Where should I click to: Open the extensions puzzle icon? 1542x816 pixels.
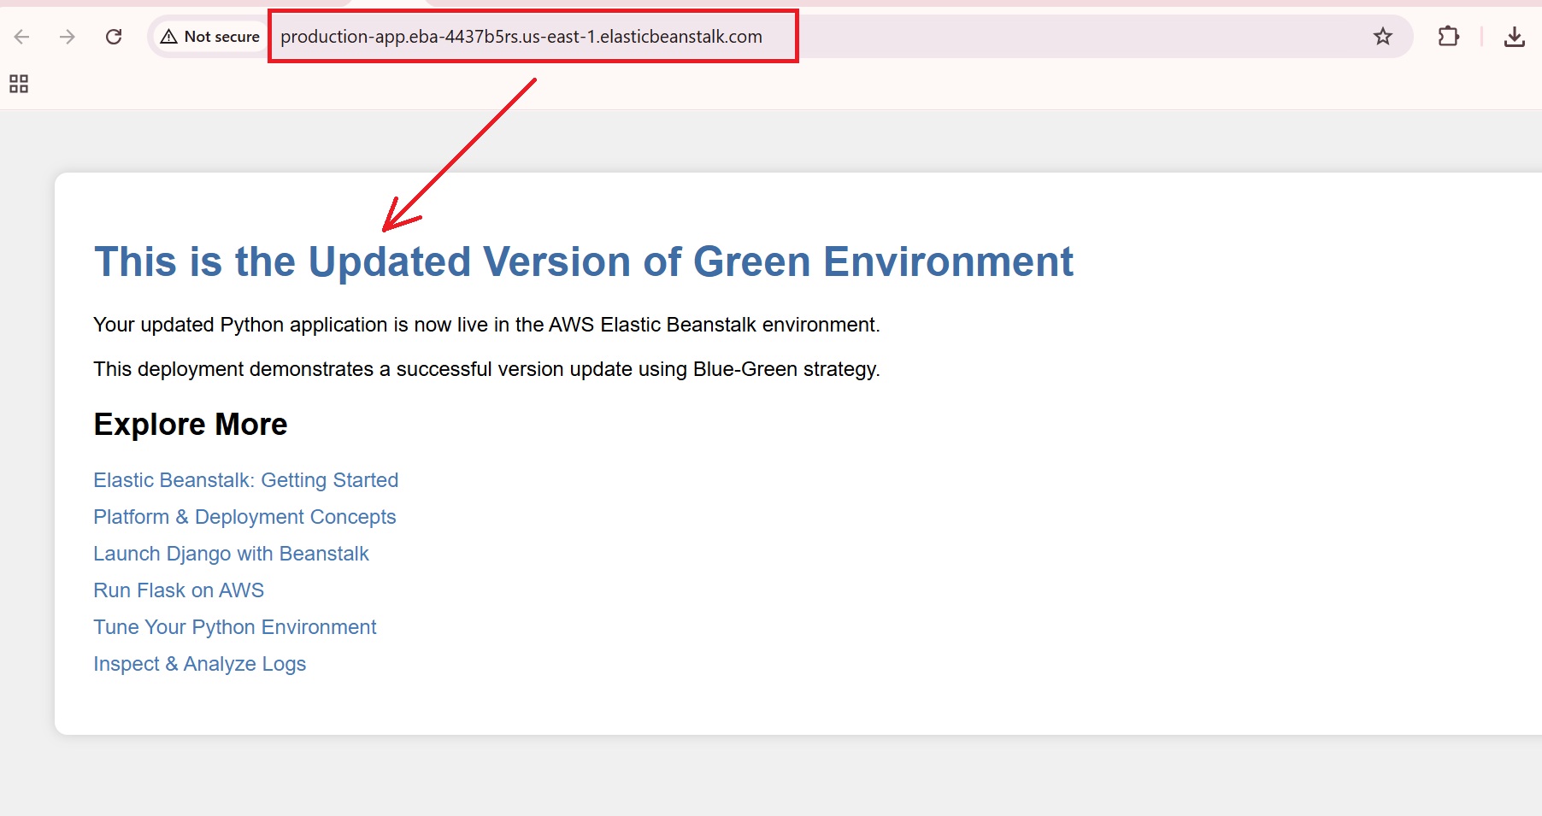(x=1448, y=37)
